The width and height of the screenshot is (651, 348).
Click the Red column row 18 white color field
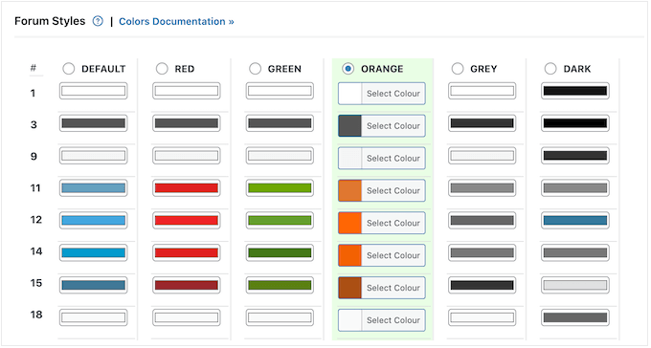tap(187, 317)
